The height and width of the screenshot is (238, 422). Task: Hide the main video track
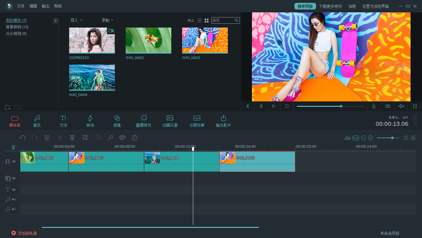click(14, 162)
